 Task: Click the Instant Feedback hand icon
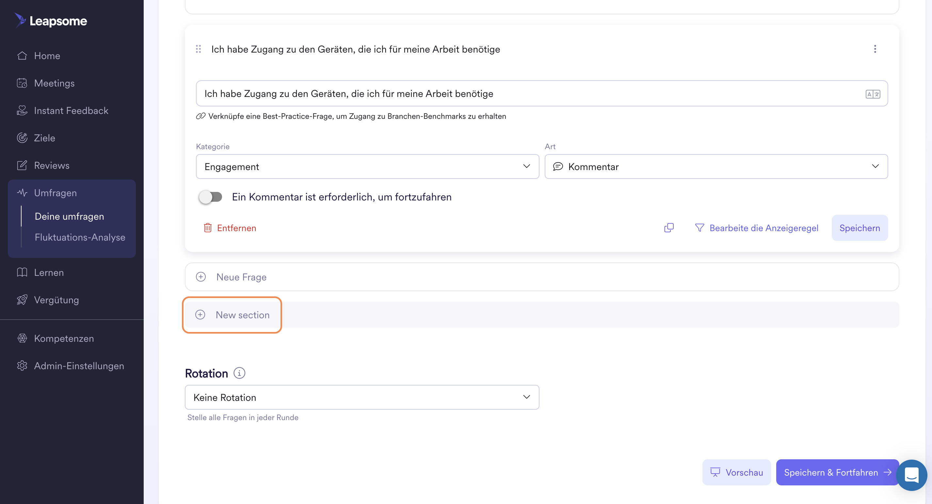coord(22,110)
